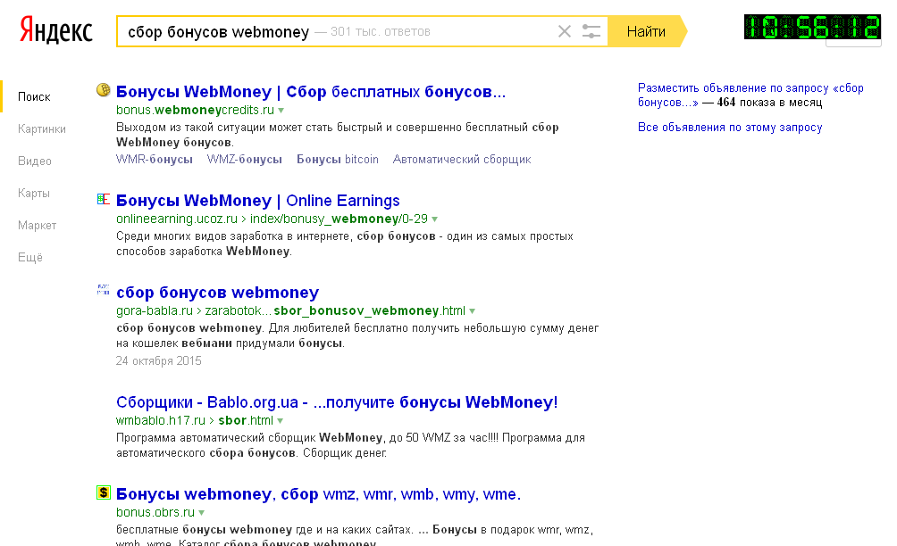The width and height of the screenshot is (897, 546).
Task: Open the result titled сбор бонусов webmoney
Action: [217, 292]
